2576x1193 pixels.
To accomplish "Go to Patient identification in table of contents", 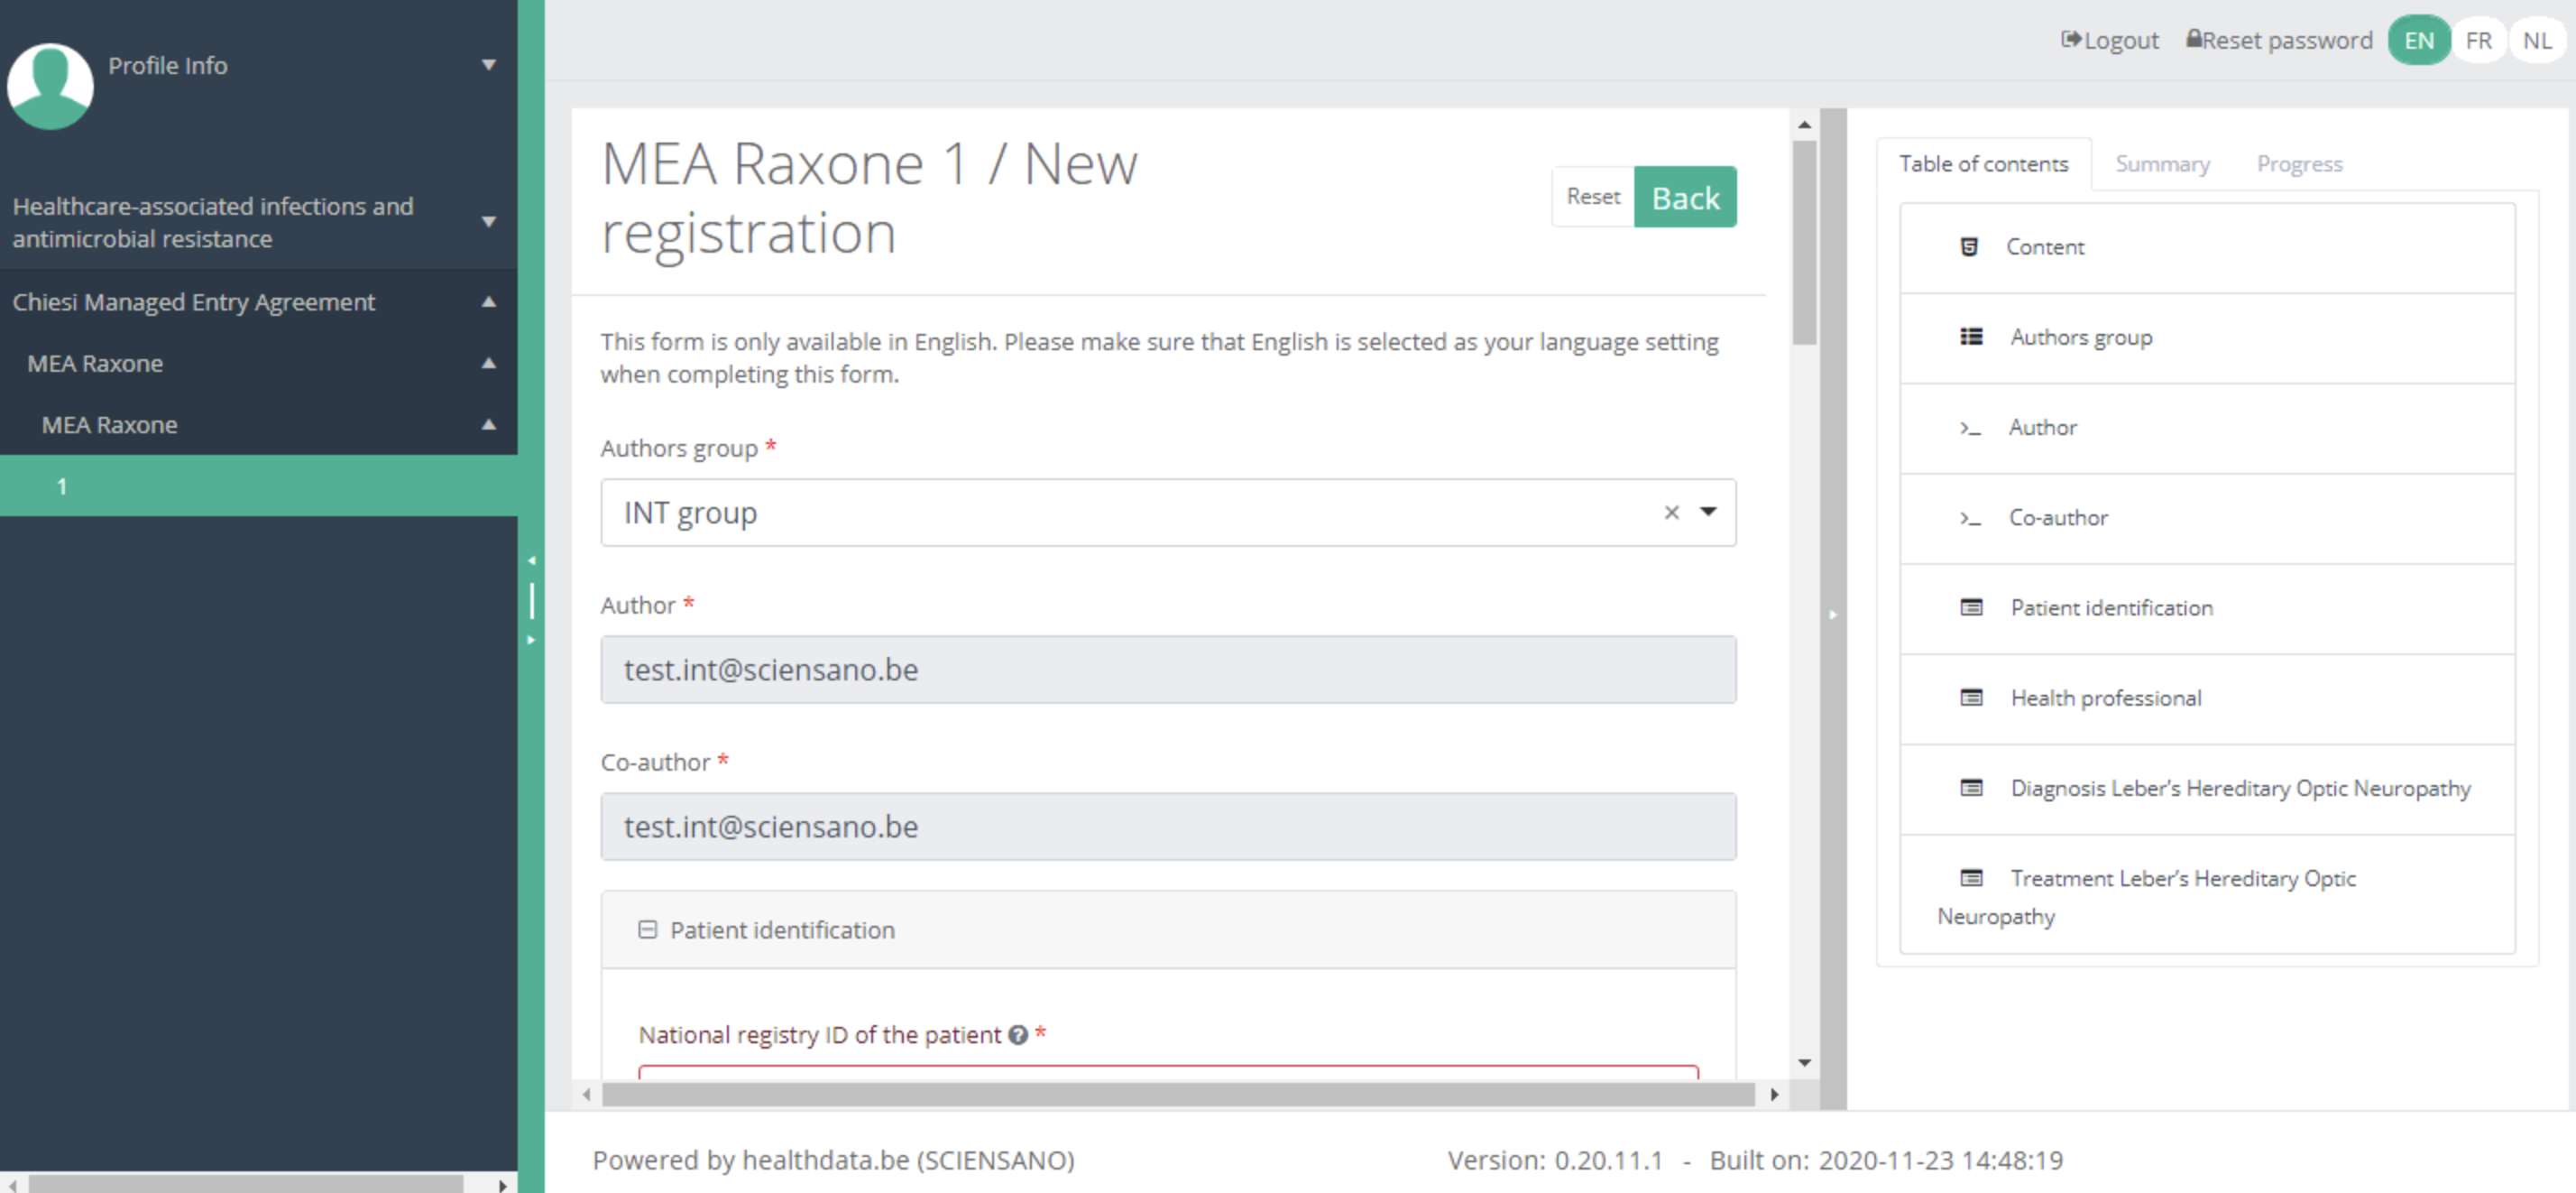I will click(2207, 607).
